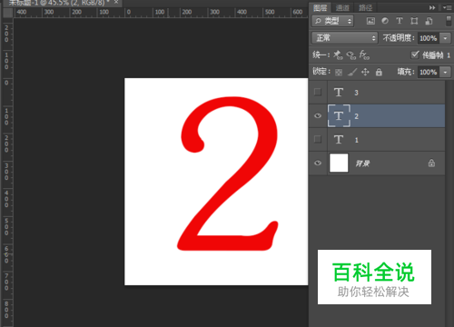Open the 类型 filter type dropdown
This screenshot has height=327, width=454.
pos(332,21)
